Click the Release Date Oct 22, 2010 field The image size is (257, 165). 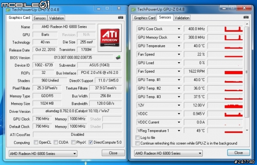pos(45,50)
